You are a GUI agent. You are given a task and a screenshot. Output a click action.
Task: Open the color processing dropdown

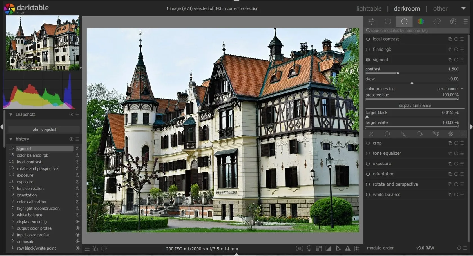449,89
